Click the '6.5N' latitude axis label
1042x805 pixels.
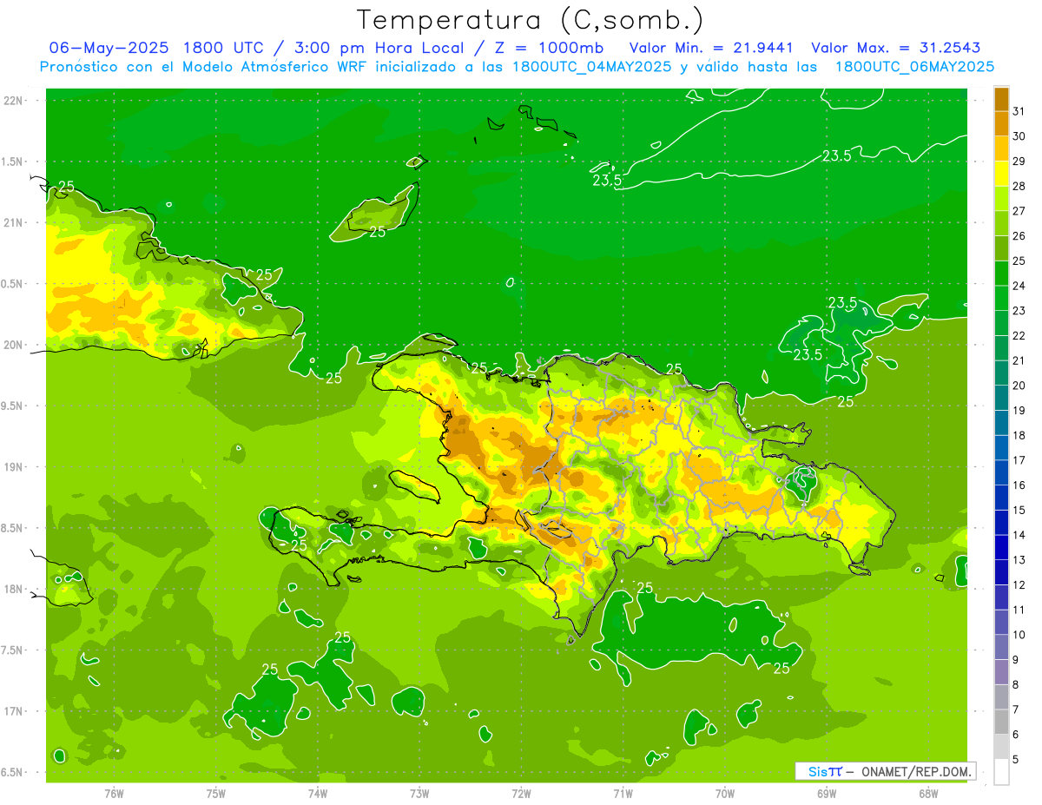point(12,772)
